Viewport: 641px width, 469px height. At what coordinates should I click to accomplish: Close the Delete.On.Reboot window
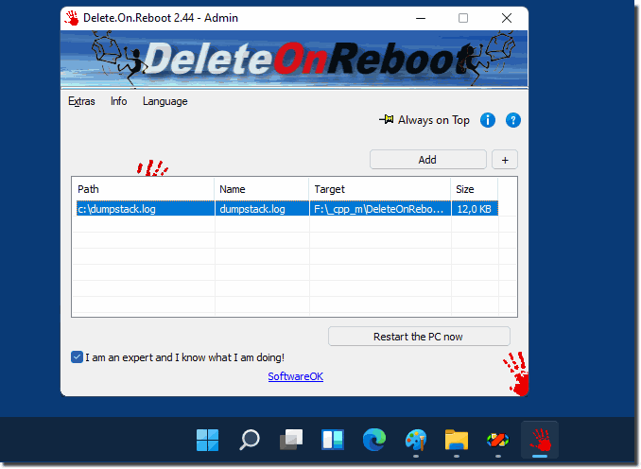(507, 18)
